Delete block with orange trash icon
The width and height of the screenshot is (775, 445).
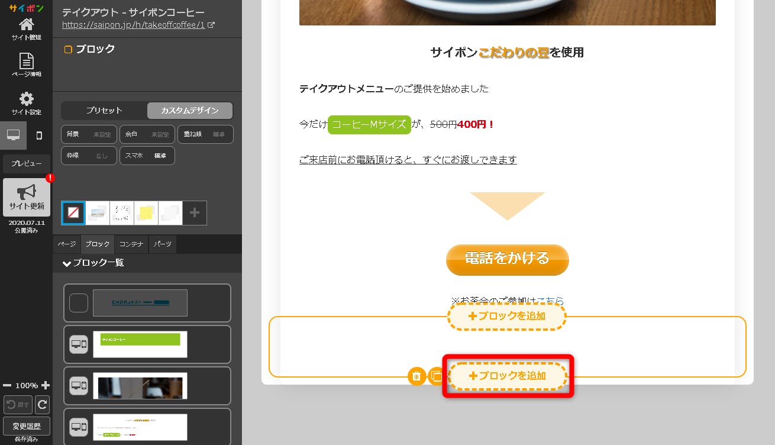click(416, 376)
